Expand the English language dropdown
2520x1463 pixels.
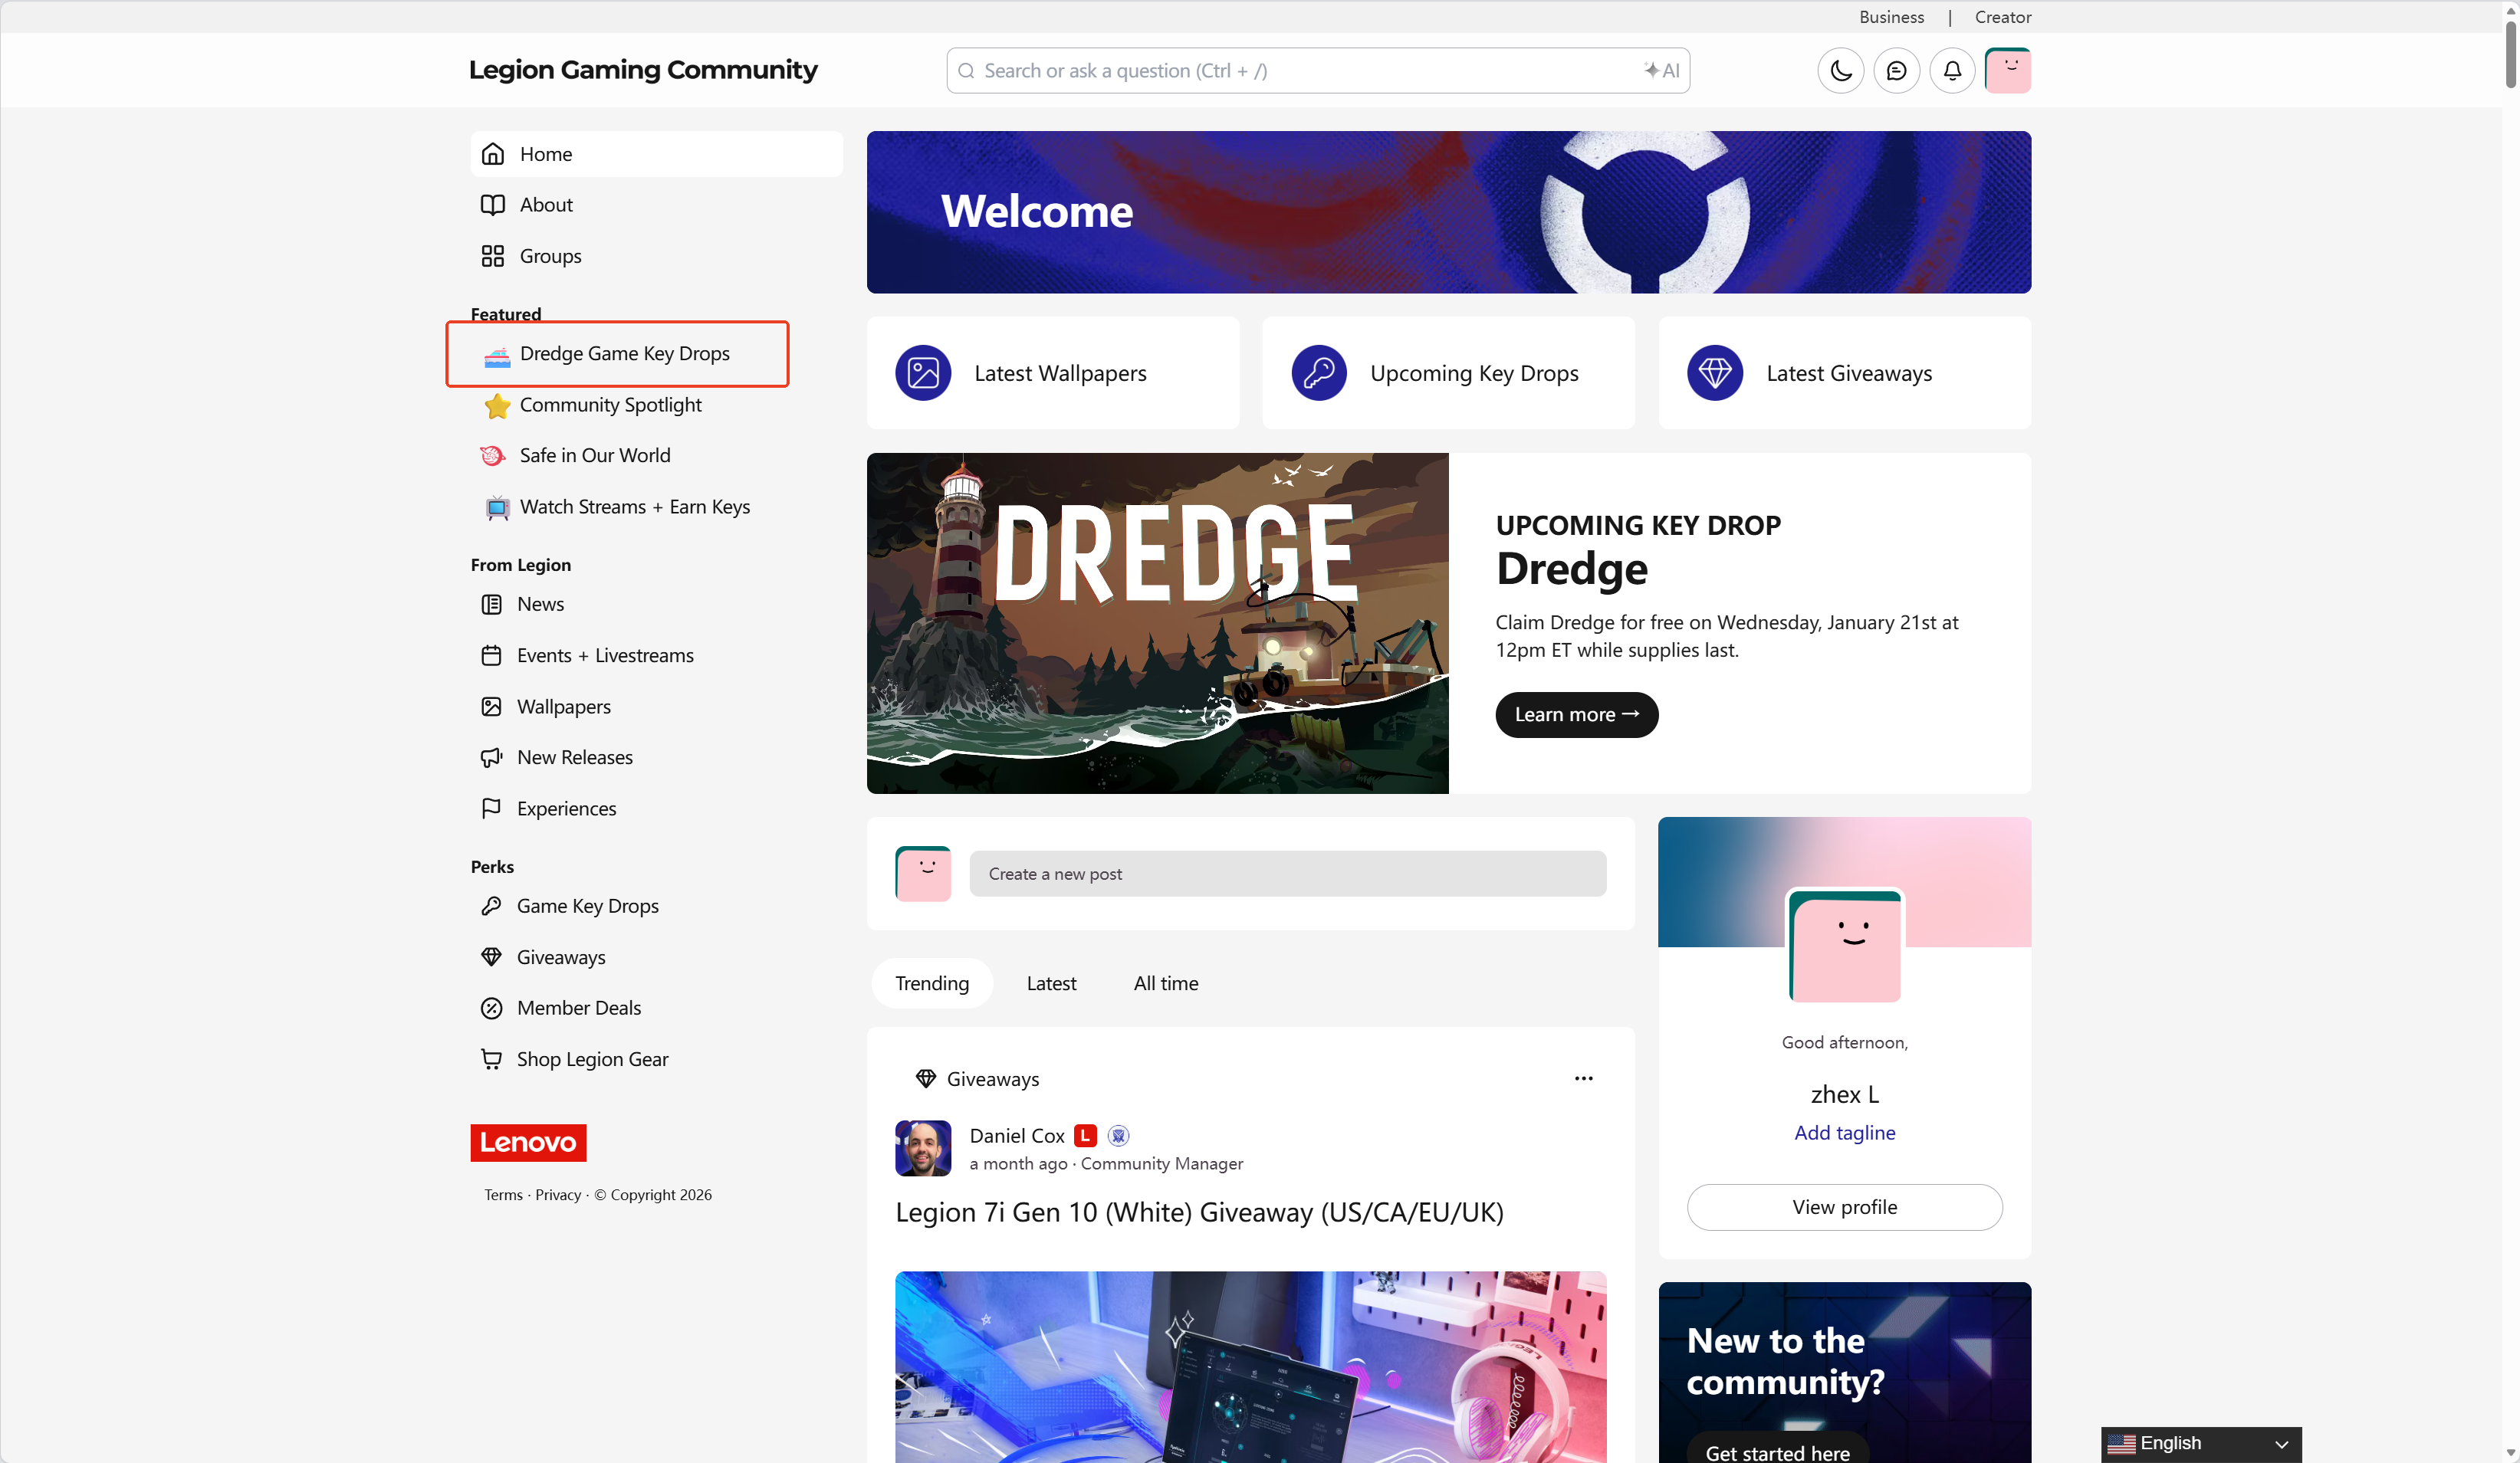click(2200, 1444)
